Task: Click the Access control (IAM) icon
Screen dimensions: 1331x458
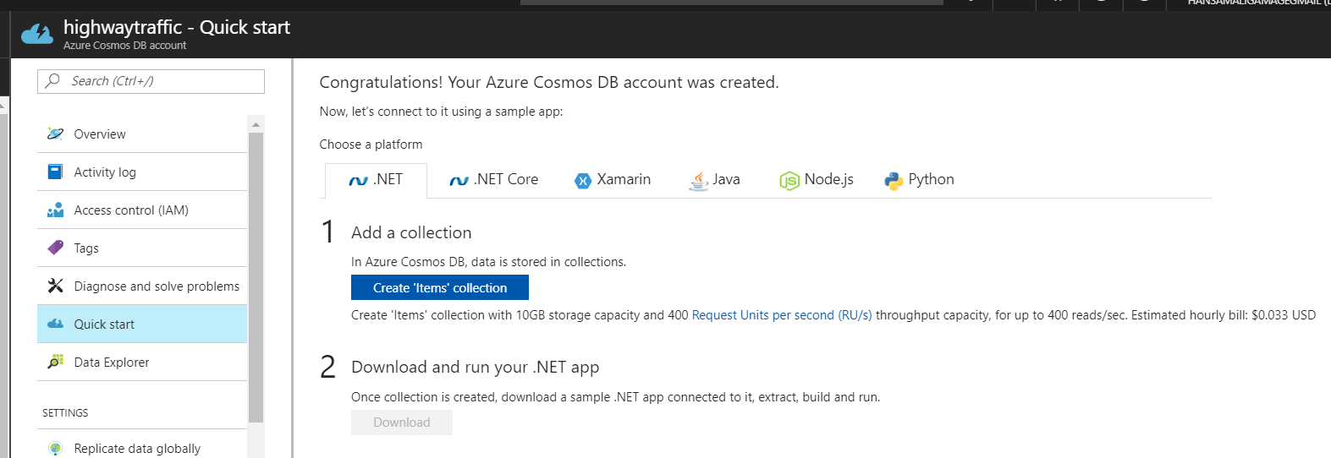Action: click(x=55, y=210)
